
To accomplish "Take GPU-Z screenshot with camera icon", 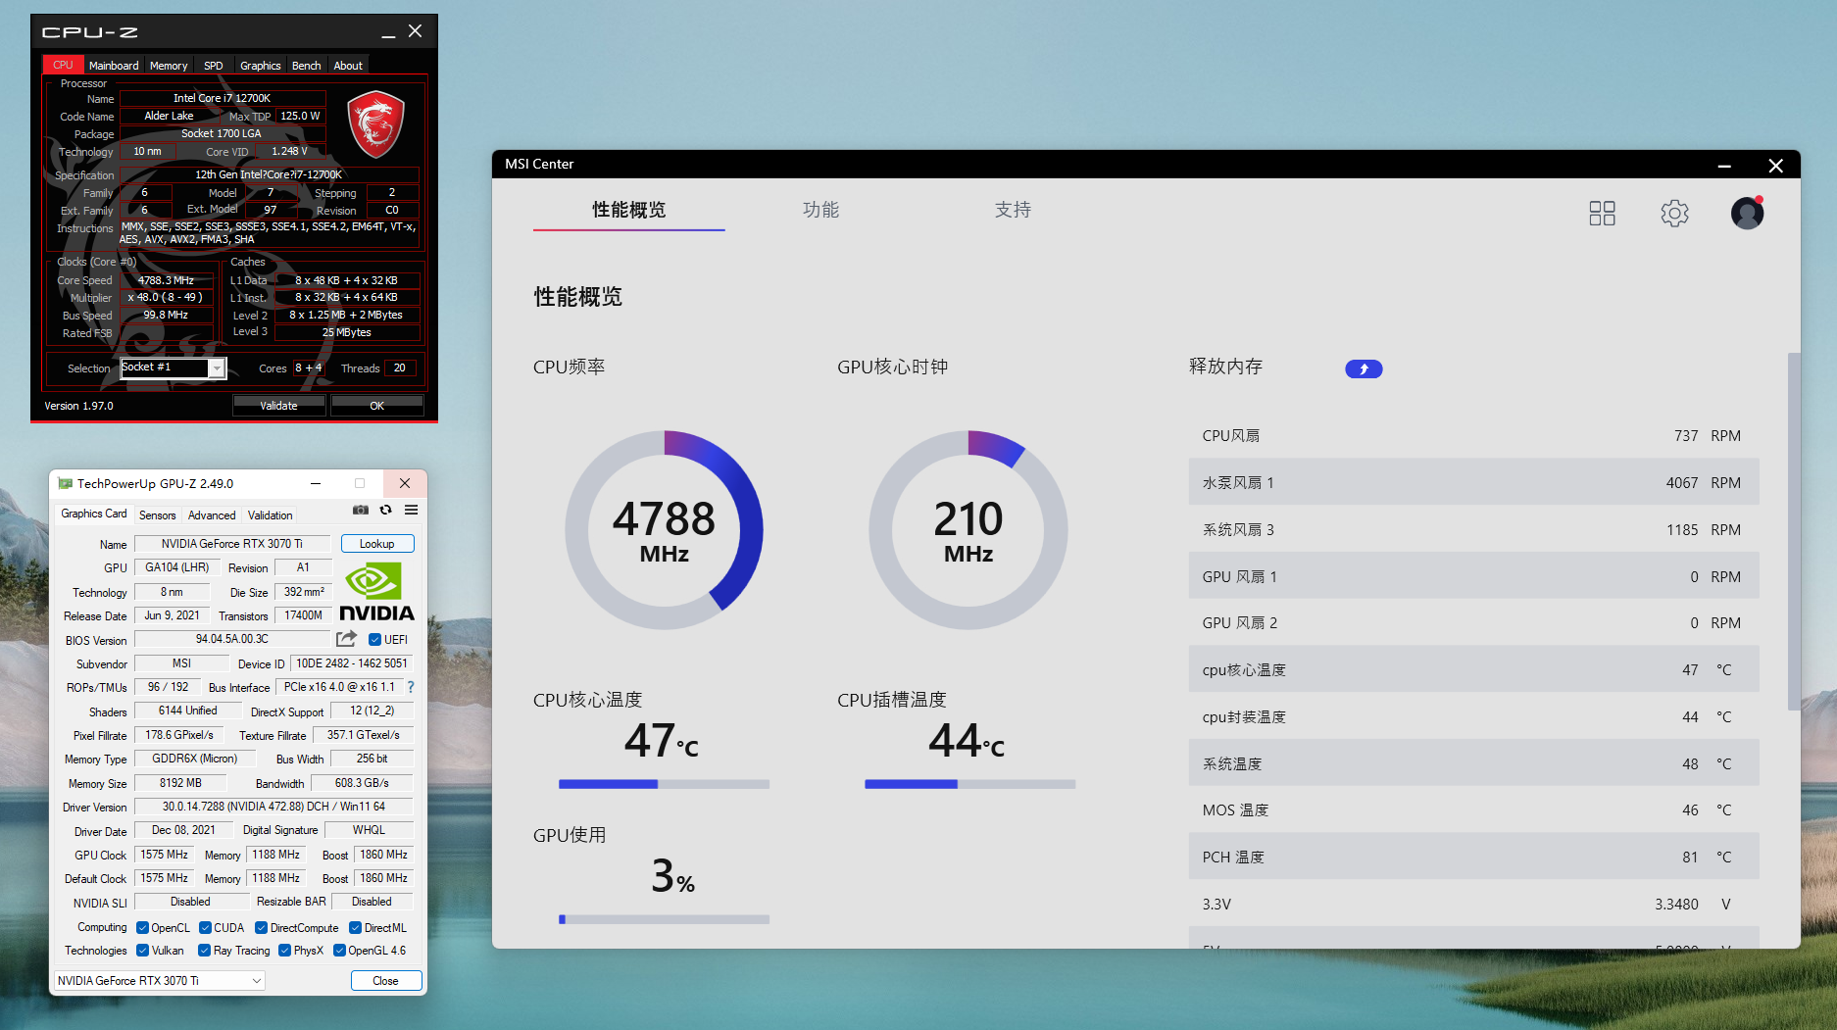I will click(361, 510).
